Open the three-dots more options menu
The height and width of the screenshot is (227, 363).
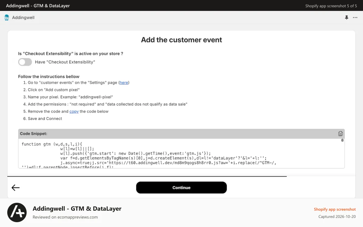pos(355,18)
